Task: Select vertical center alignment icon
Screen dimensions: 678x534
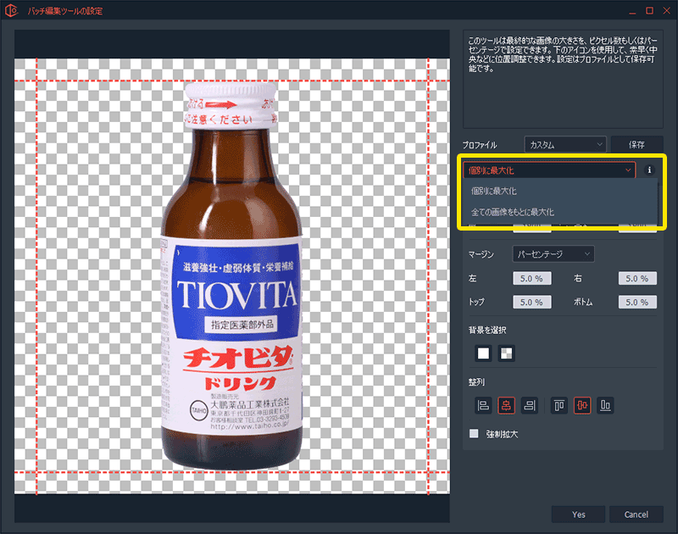Action: [x=583, y=405]
